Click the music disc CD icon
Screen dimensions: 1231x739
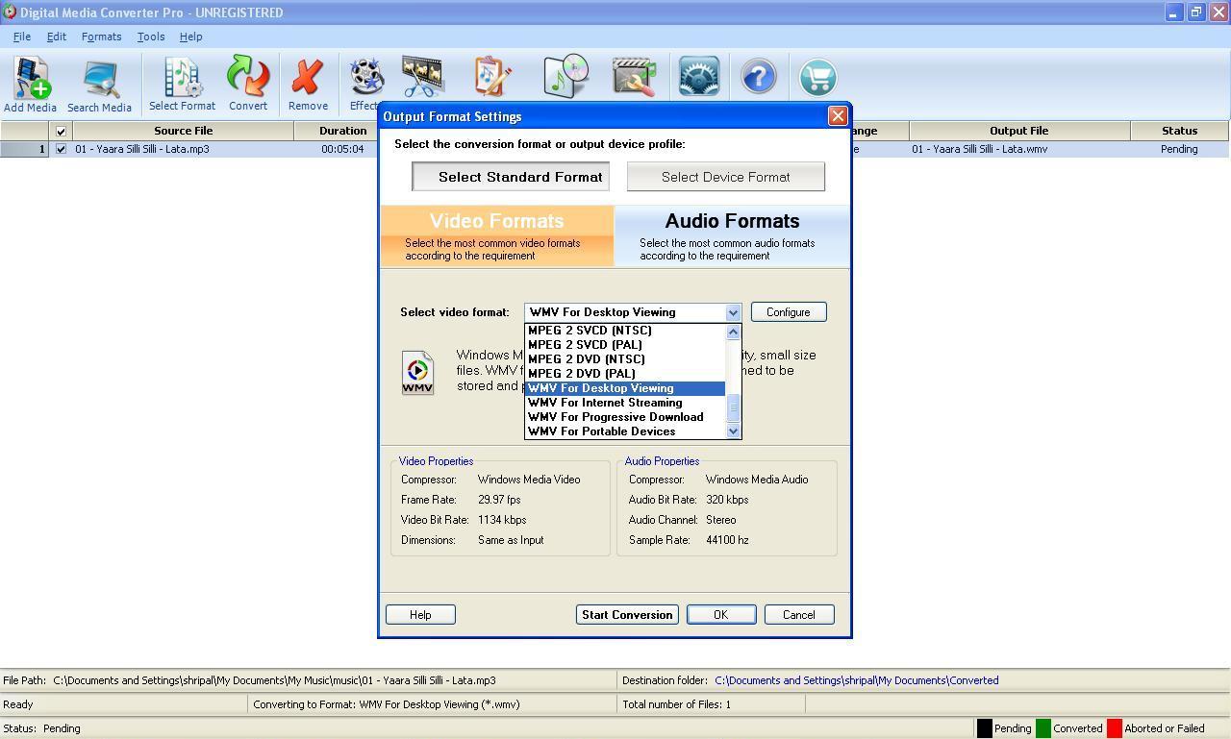565,76
